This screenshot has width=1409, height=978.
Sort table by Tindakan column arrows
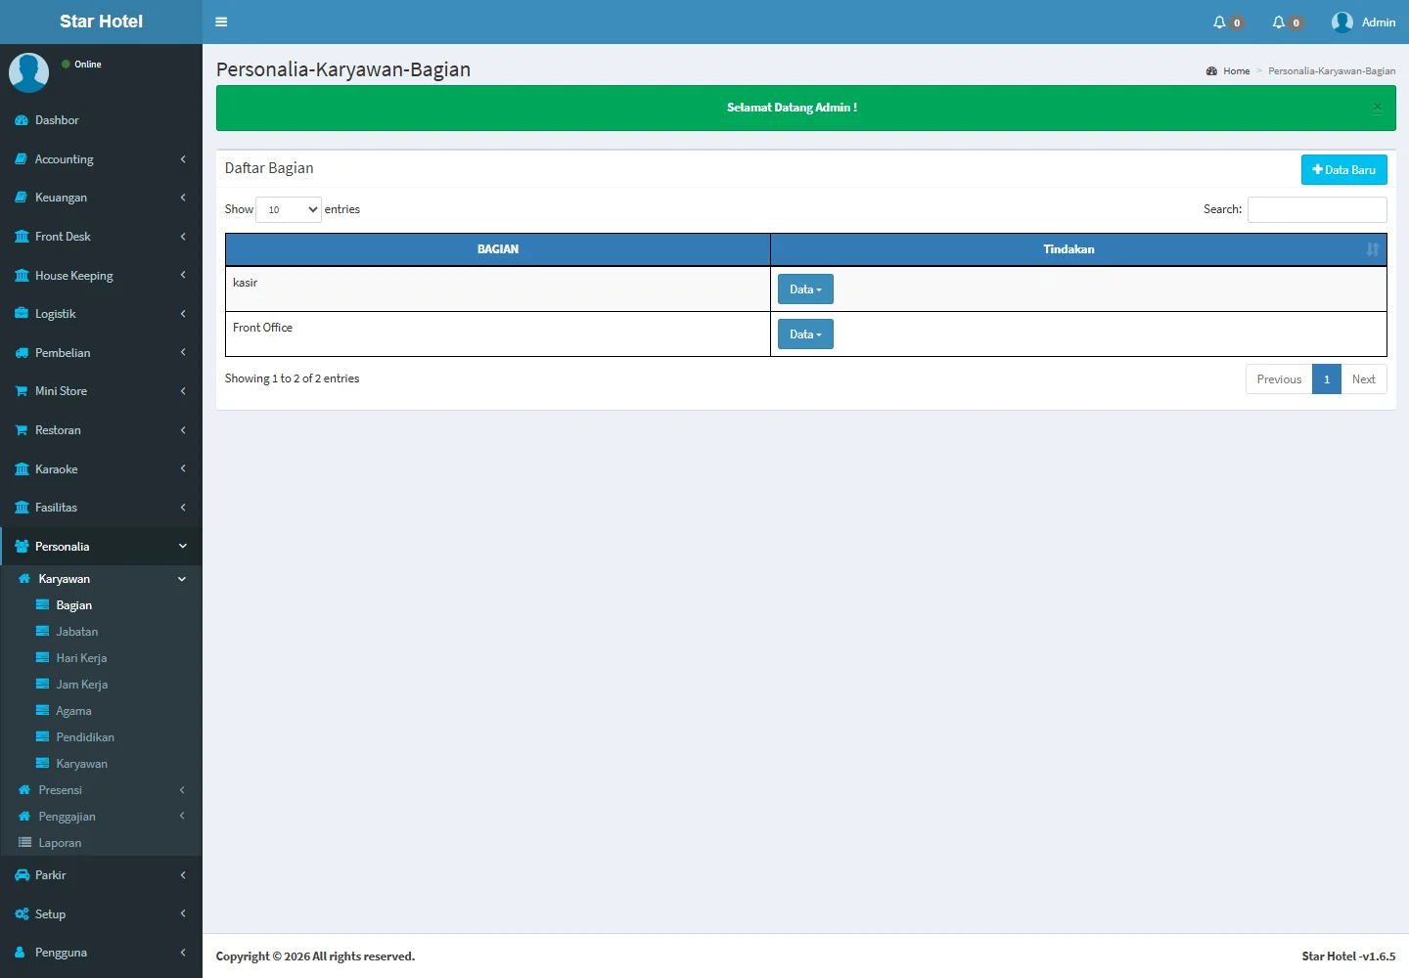point(1372,249)
